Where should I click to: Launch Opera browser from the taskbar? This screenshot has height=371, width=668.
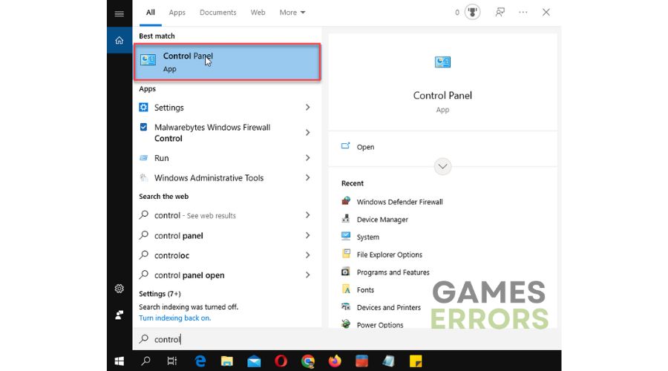click(x=281, y=361)
